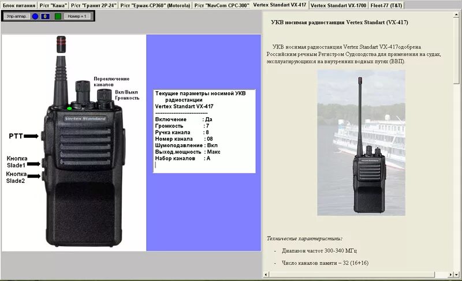462x281 pixels.
Task: Click the Ручка канала : 8 line
Action: tap(182, 132)
